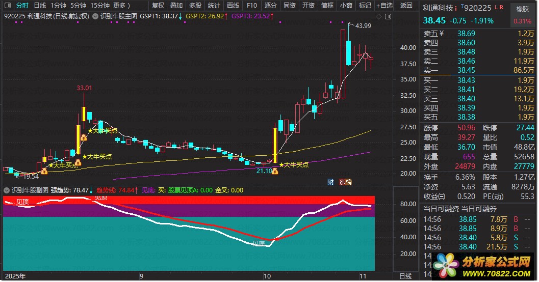Click the diamond icon in the main chart header

378,16
